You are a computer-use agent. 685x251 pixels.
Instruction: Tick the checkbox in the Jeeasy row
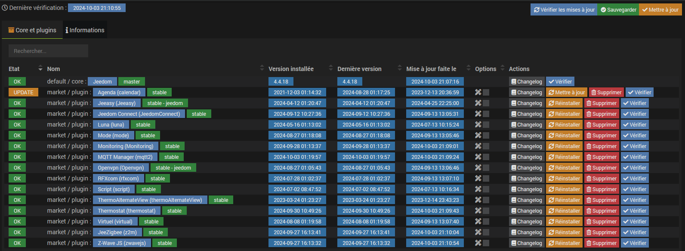pyautogui.click(x=486, y=103)
